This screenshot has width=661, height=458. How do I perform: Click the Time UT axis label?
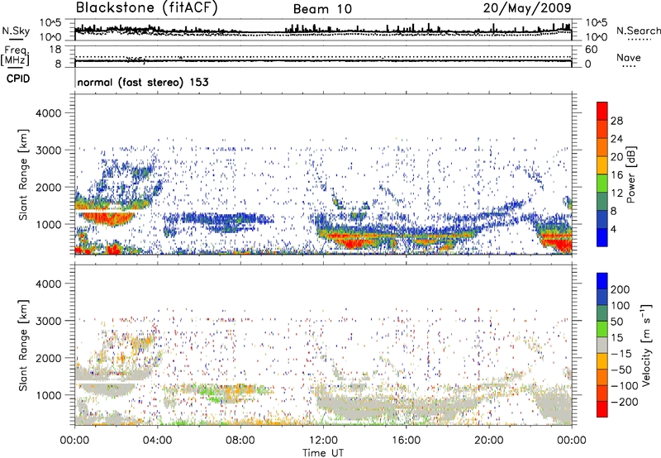click(323, 452)
